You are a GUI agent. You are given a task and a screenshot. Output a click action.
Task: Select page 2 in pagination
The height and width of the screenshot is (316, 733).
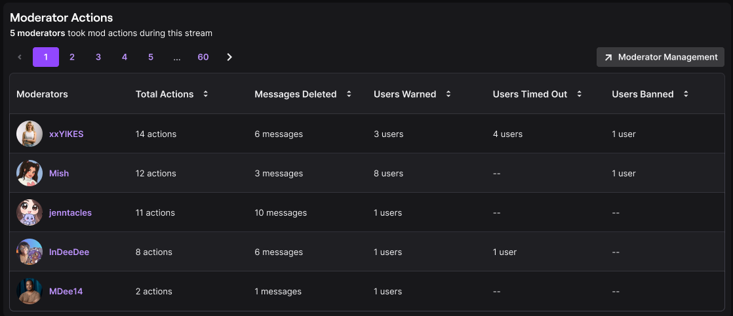coord(72,57)
